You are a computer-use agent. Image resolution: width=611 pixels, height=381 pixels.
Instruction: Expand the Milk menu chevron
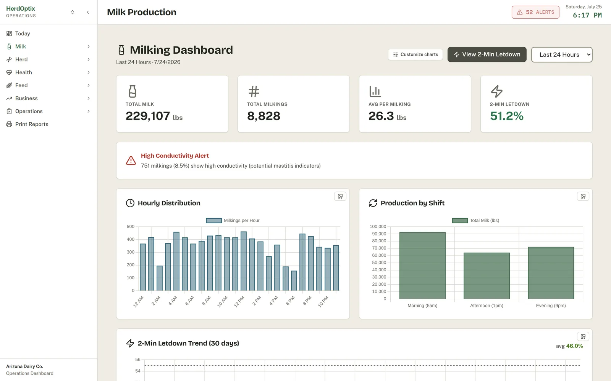89,46
